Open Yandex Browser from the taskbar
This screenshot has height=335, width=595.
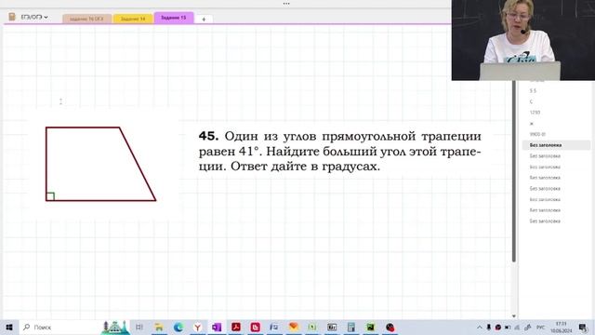(x=198, y=327)
